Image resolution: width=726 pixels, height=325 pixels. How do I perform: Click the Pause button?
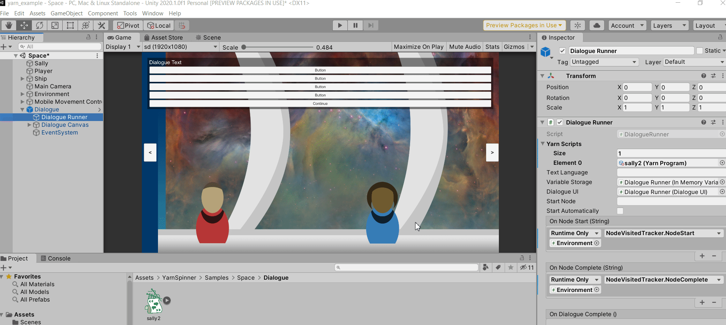coord(355,25)
